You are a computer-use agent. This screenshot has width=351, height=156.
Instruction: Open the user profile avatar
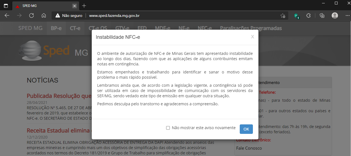pyautogui.click(x=335, y=16)
